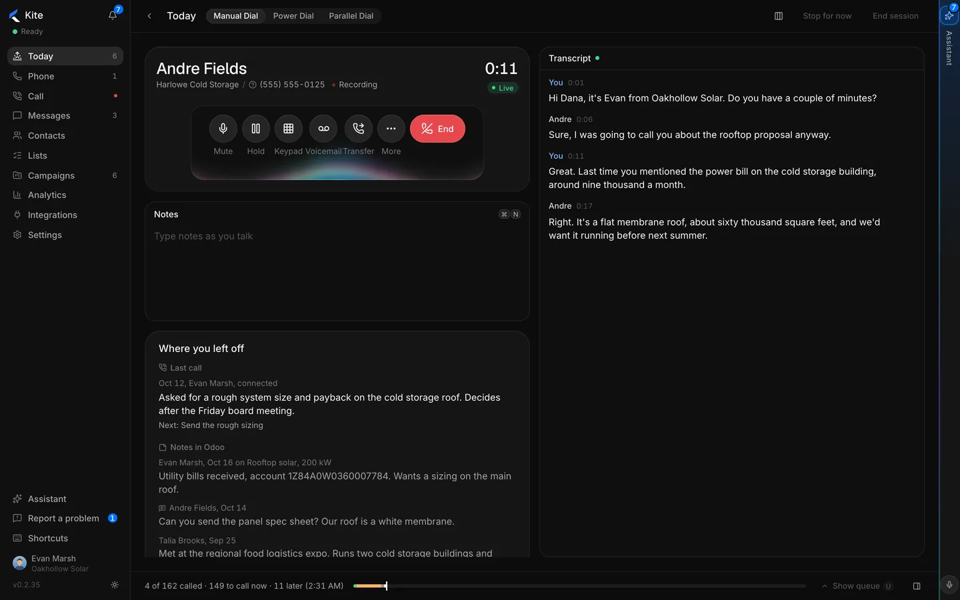
Task: Navigate to Campaigns
Action: [65, 175]
